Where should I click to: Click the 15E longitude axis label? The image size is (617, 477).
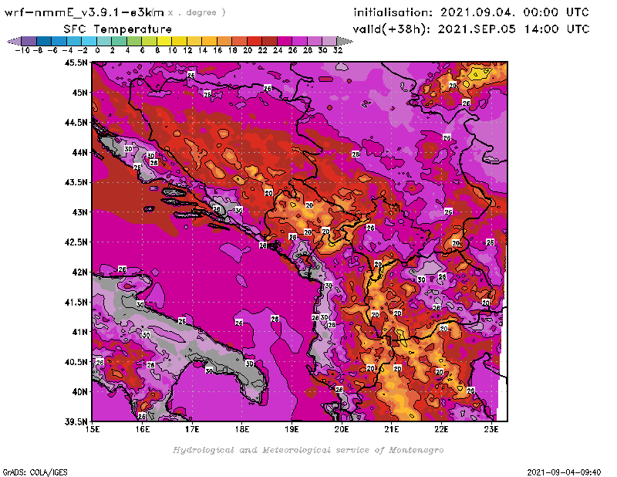pyautogui.click(x=93, y=429)
